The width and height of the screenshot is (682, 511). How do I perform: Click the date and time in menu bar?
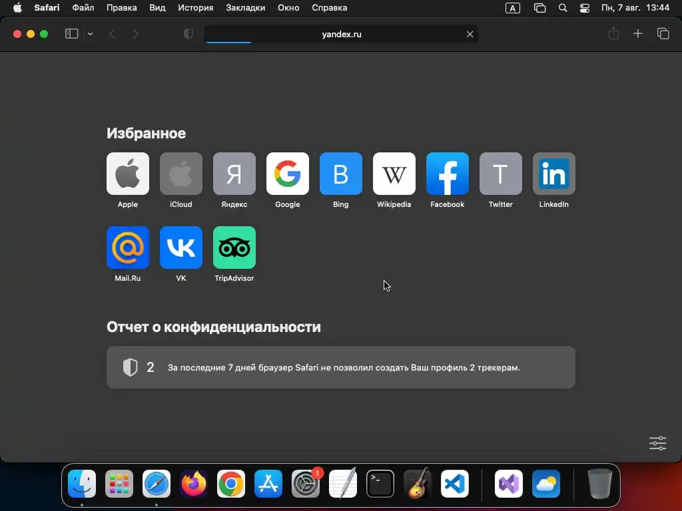(x=635, y=8)
